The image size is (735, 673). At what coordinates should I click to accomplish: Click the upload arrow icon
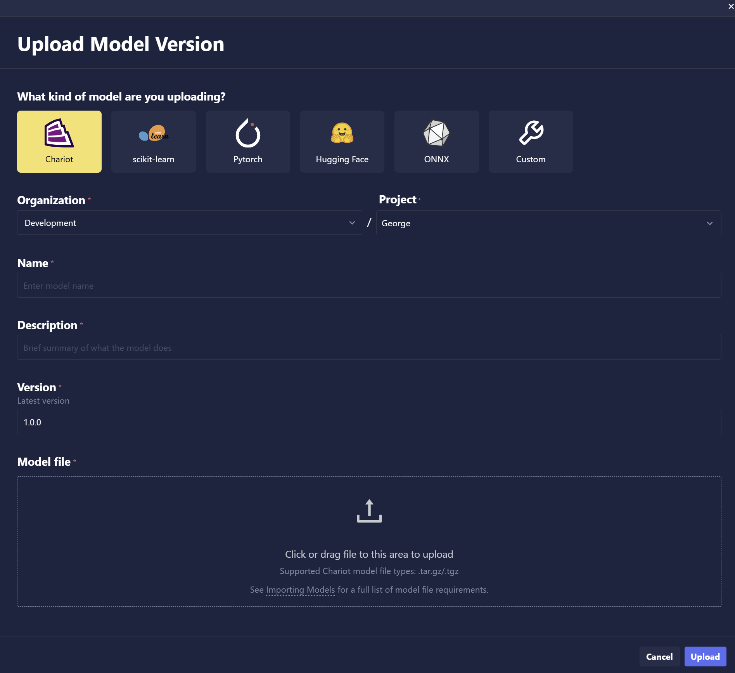pos(369,511)
